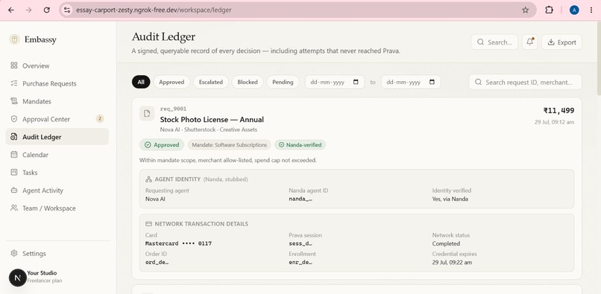This screenshot has width=601, height=294.
Task: Click the Calendar icon in sidebar
Action: pyautogui.click(x=14, y=155)
